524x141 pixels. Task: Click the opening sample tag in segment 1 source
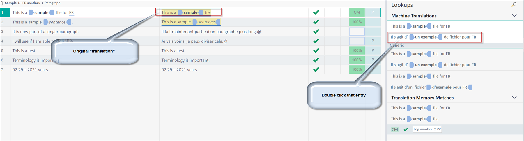[31, 12]
